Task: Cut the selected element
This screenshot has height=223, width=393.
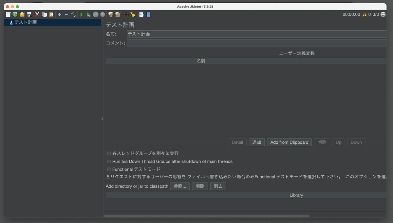Action: point(37,14)
